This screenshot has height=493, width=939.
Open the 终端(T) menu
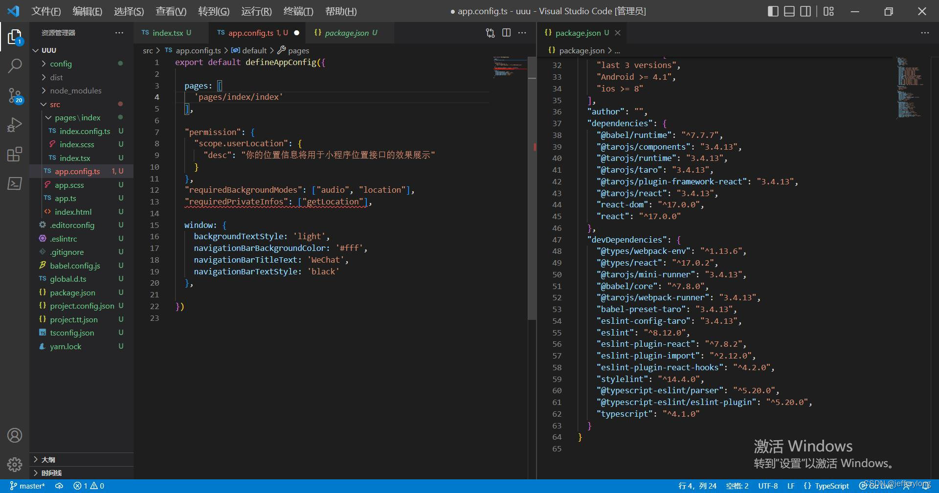298,11
